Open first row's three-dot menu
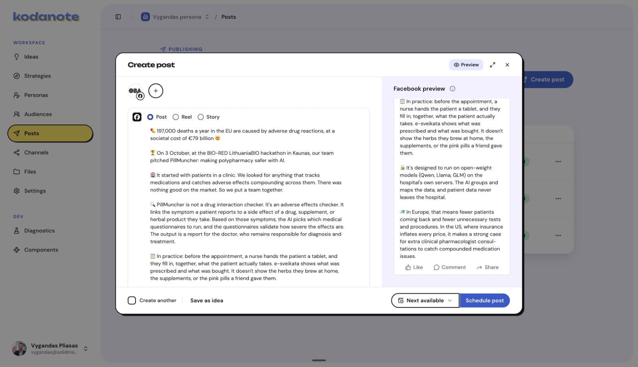Viewport: 638px width, 367px height. click(x=558, y=162)
